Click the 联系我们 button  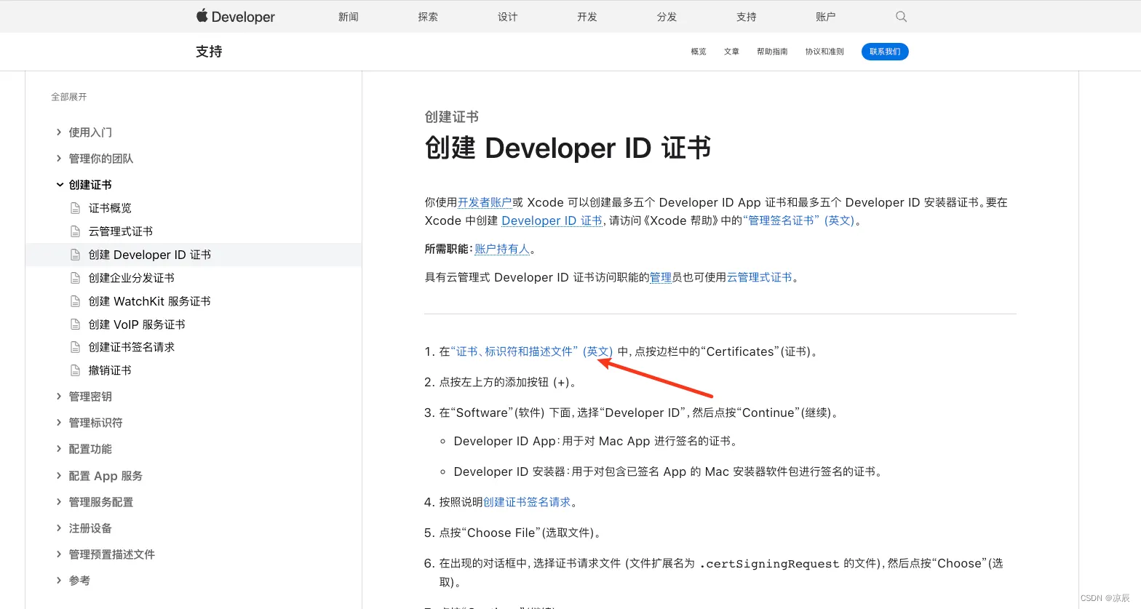[x=885, y=52]
